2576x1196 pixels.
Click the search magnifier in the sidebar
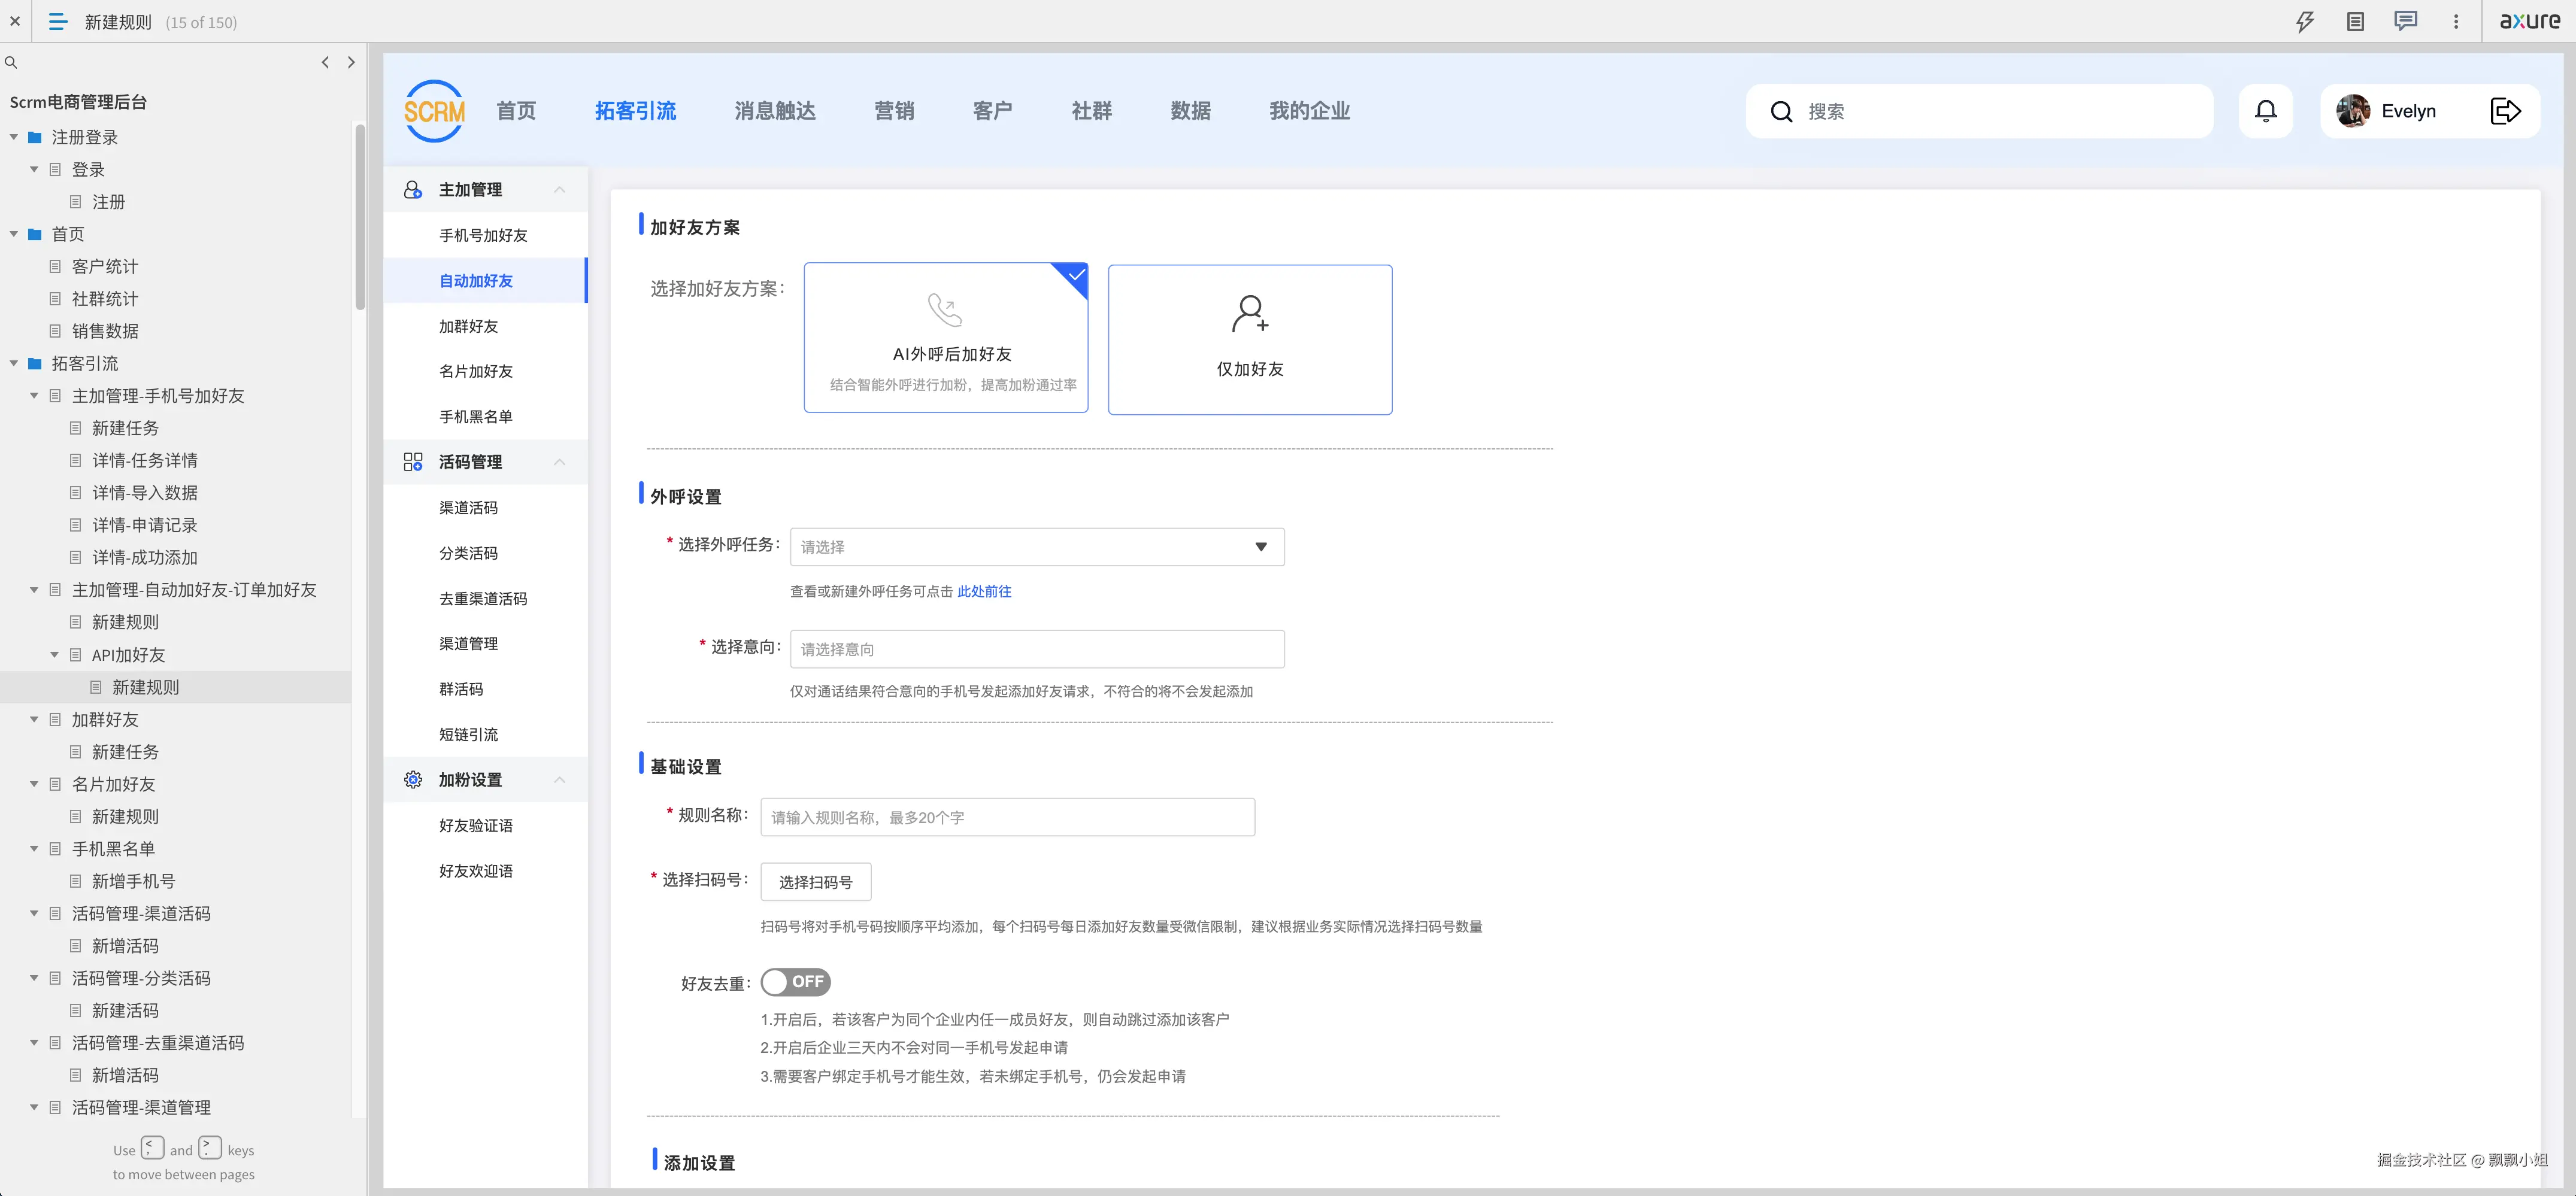11,62
